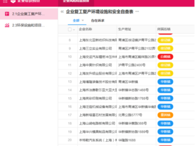Select row 20 本特勒汽车系统（上海）
This screenshot has height=146, width=195.
point(98,140)
